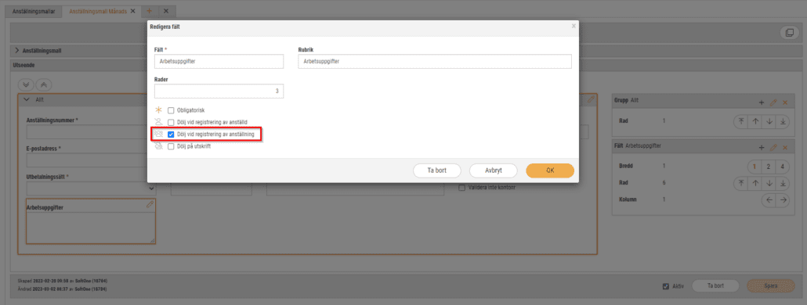The height and width of the screenshot is (305, 807).
Task: Click the Spara button
Action: [x=770, y=286]
